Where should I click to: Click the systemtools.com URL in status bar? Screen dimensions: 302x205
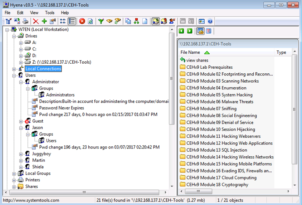coord(31,200)
